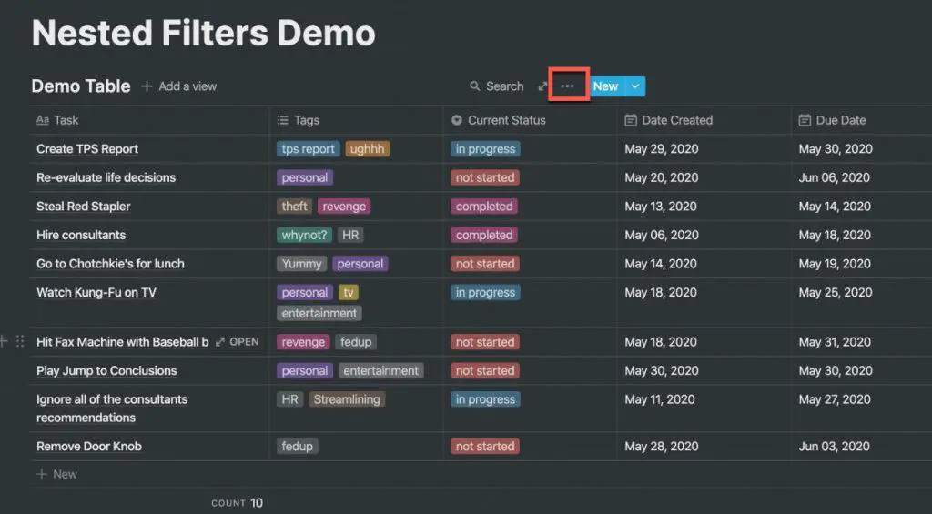Click the Create TPS Report task cell
This screenshot has width=932, height=514.
(150, 149)
